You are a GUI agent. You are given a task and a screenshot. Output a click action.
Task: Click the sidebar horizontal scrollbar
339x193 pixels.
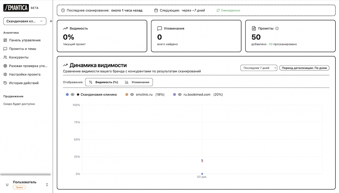26,174
